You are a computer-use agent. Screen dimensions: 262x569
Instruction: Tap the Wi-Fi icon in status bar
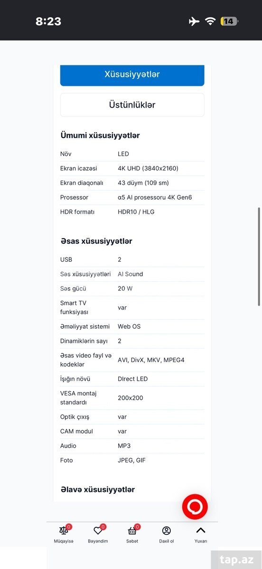click(x=210, y=21)
